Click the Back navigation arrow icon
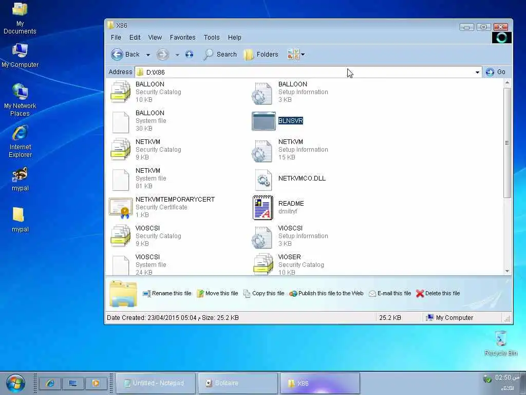 point(117,55)
